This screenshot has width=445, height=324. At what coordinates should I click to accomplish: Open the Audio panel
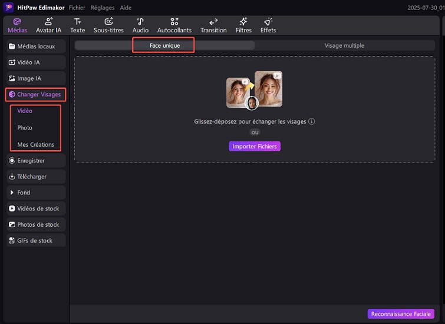tap(140, 25)
